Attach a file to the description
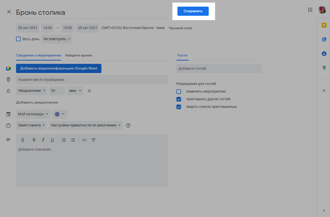The width and height of the screenshot is (330, 217). (x=23, y=140)
